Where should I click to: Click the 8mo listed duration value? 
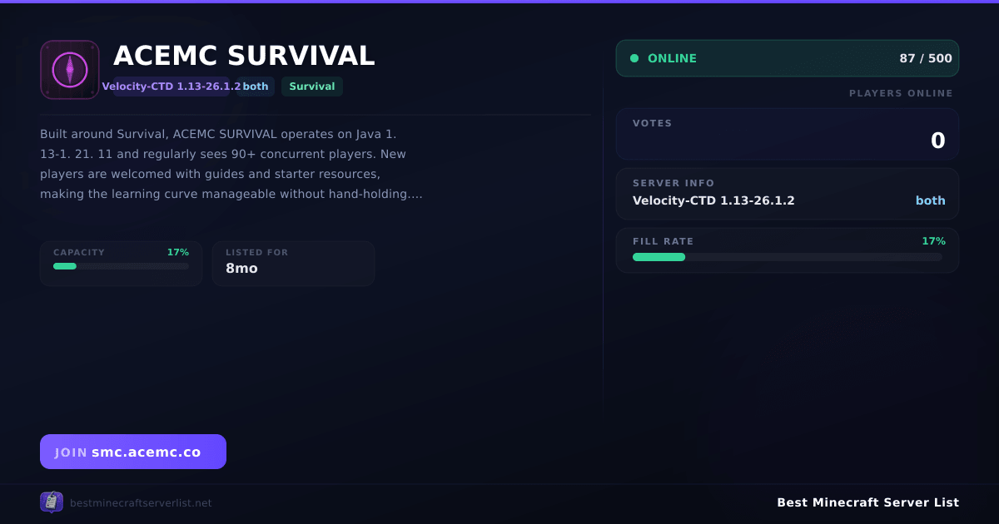click(241, 269)
